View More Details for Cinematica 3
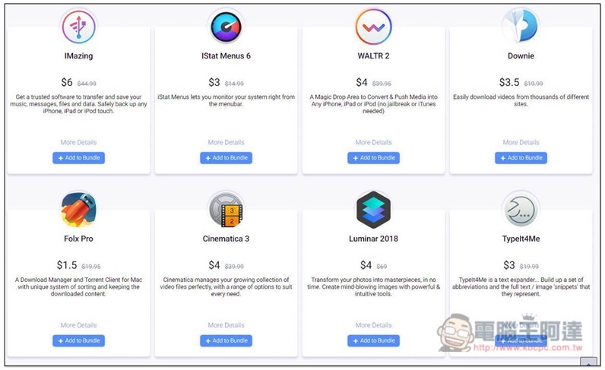The height and width of the screenshot is (370, 605). point(226,325)
